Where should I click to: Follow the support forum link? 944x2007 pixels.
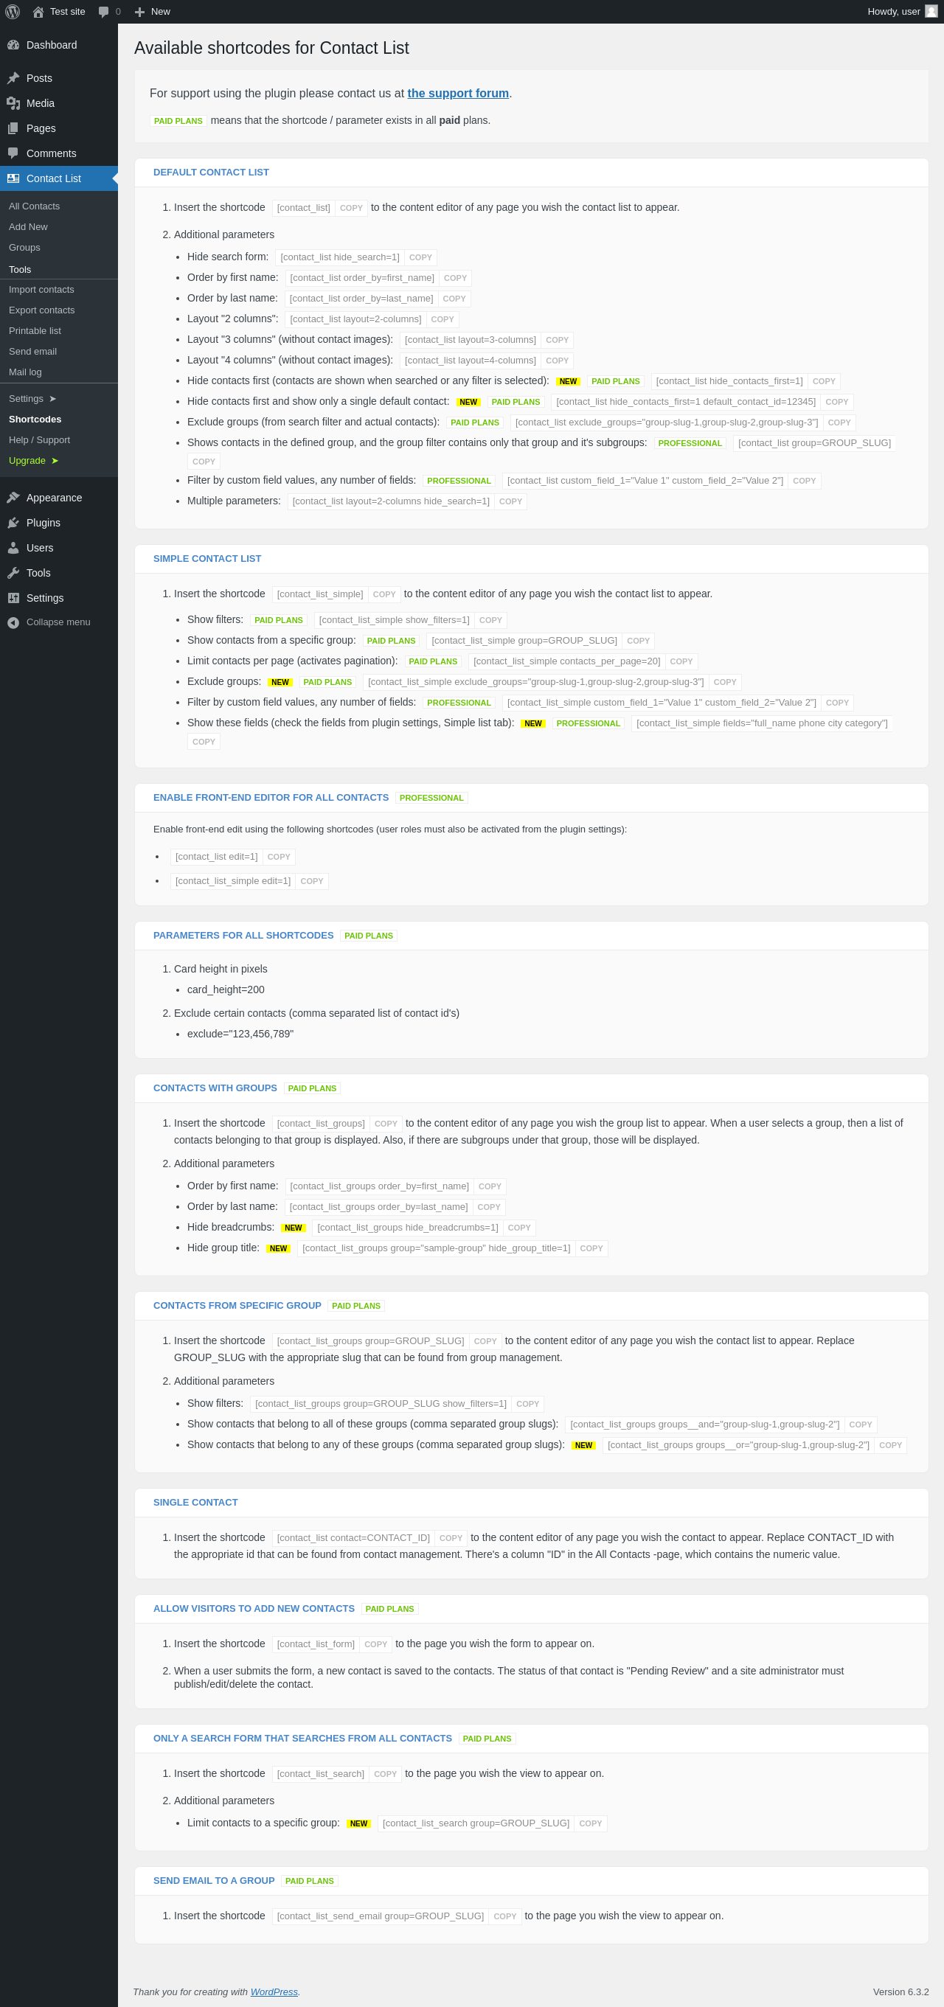[x=457, y=94]
